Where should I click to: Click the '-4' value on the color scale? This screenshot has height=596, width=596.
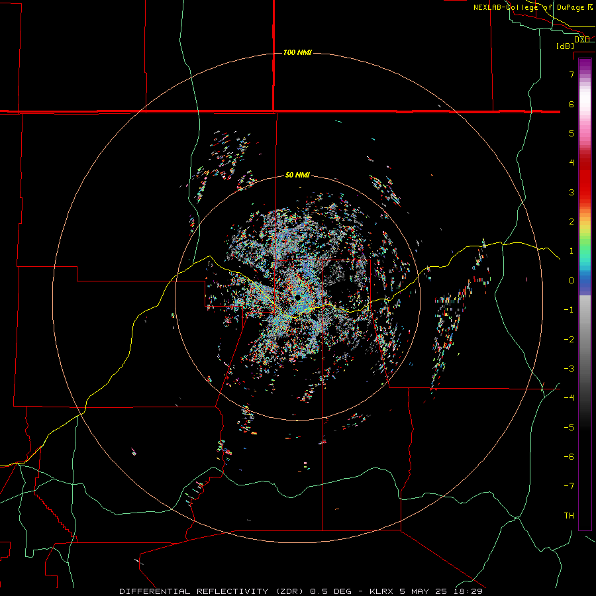pos(569,398)
